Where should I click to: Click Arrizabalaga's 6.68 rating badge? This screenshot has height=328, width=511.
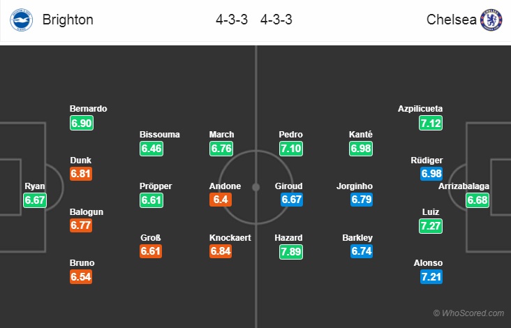[477, 200]
